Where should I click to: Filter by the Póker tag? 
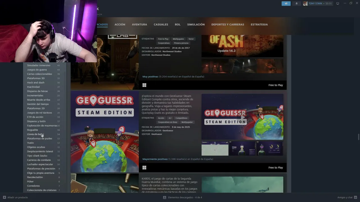[x=30, y=182]
